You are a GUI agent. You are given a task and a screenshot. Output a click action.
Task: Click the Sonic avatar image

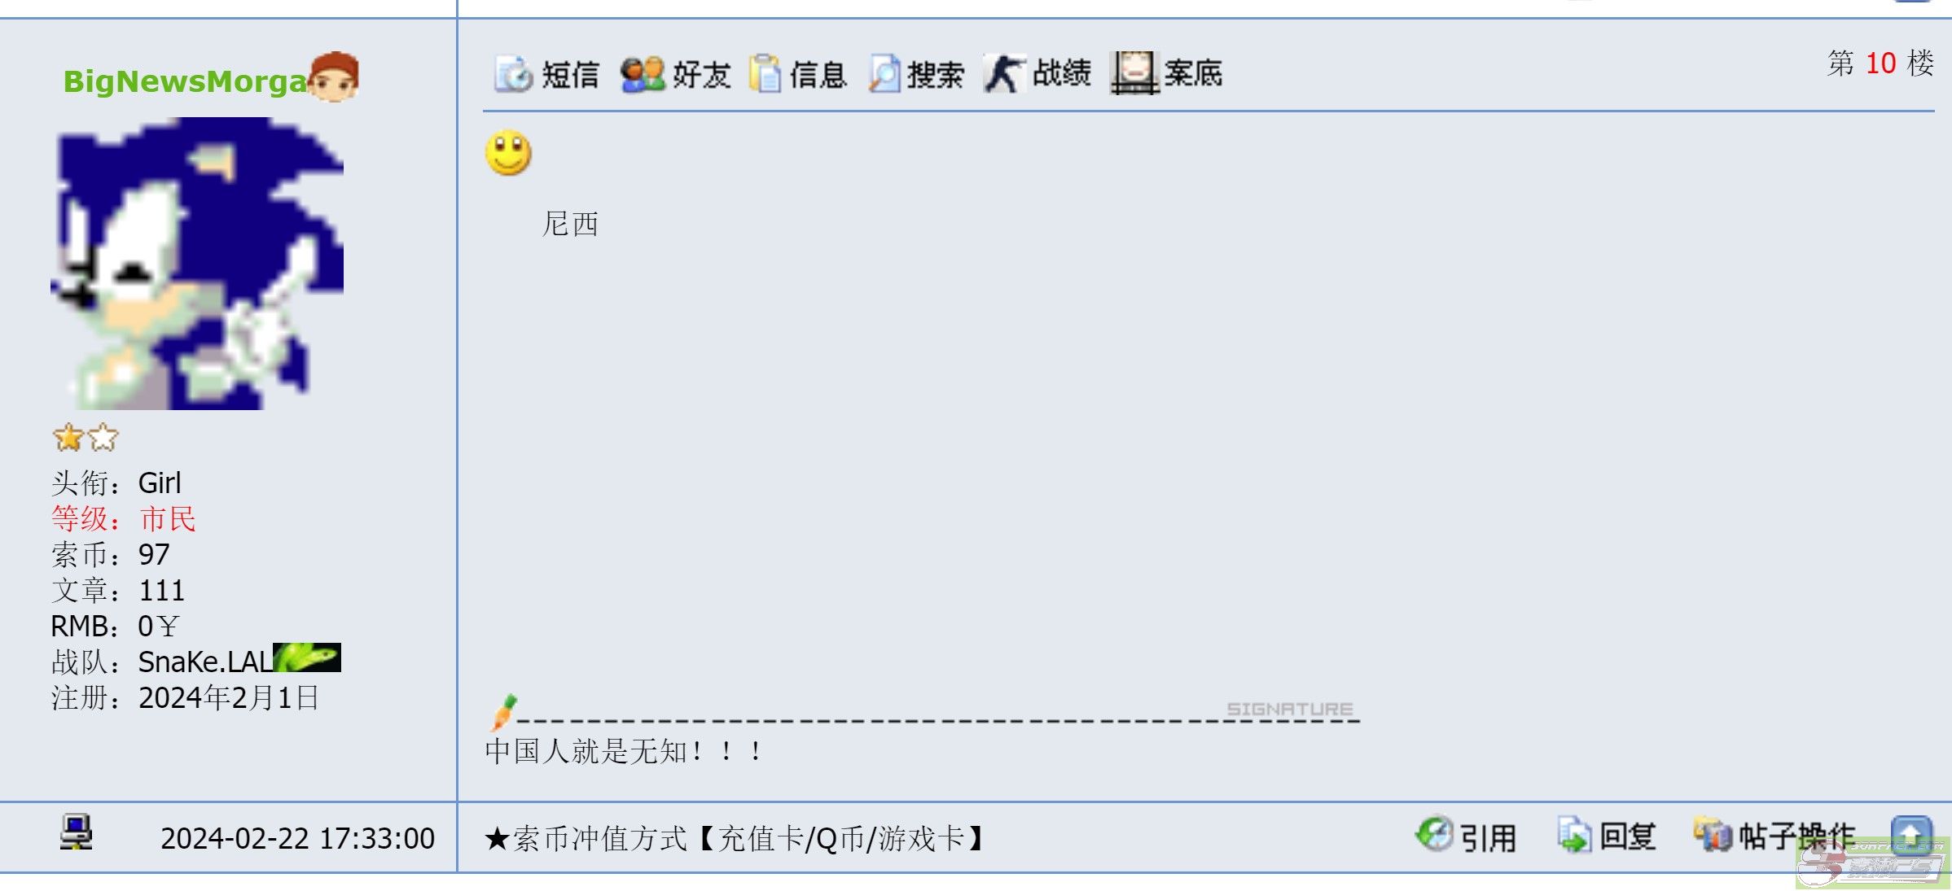tap(196, 263)
